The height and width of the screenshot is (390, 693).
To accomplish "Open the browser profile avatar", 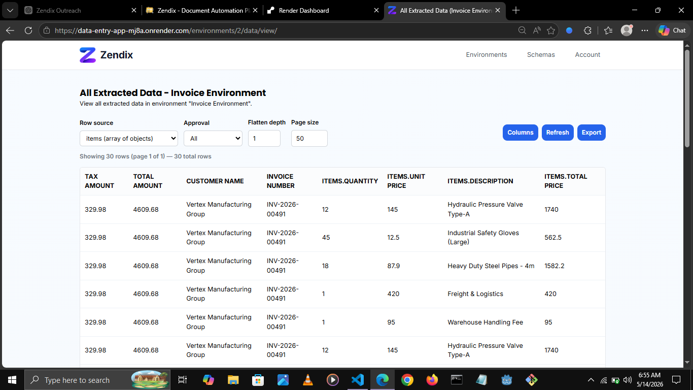I will [627, 30].
